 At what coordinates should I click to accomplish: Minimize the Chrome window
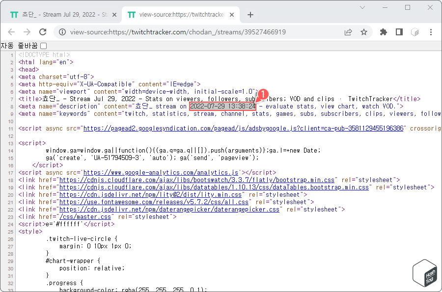(385, 7)
